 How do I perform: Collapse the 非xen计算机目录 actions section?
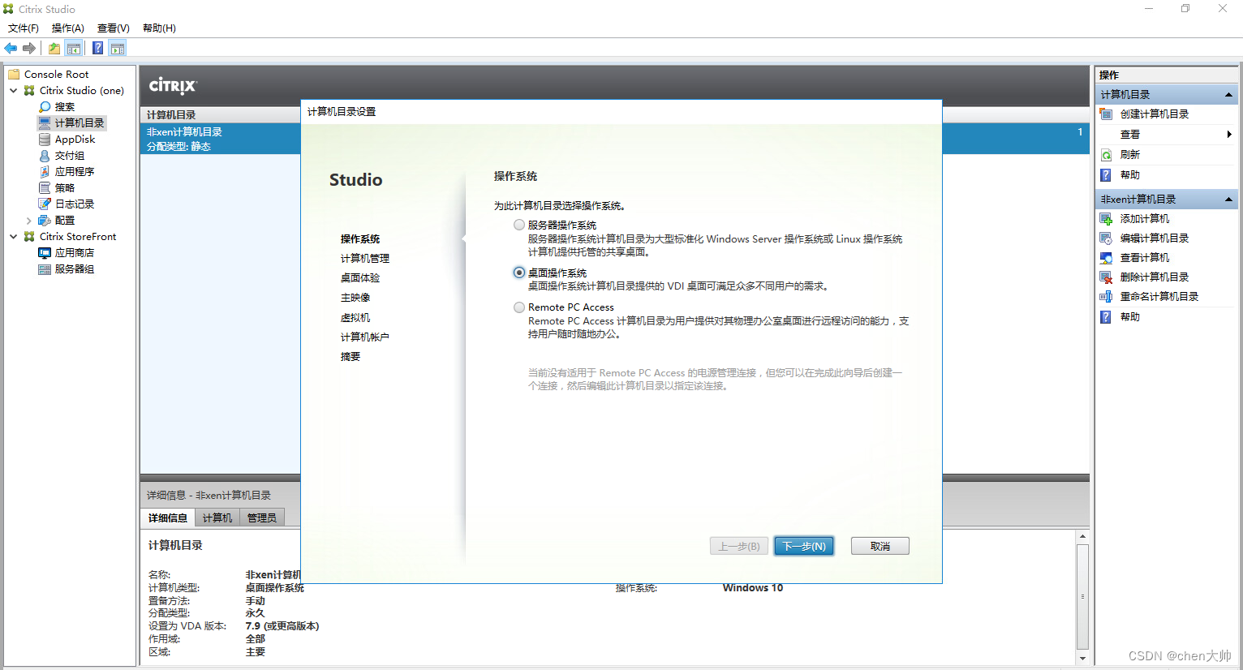click(1228, 200)
